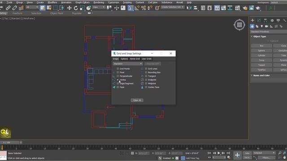Open the Hierarchy tab in Command Panel

[x=265, y=20]
